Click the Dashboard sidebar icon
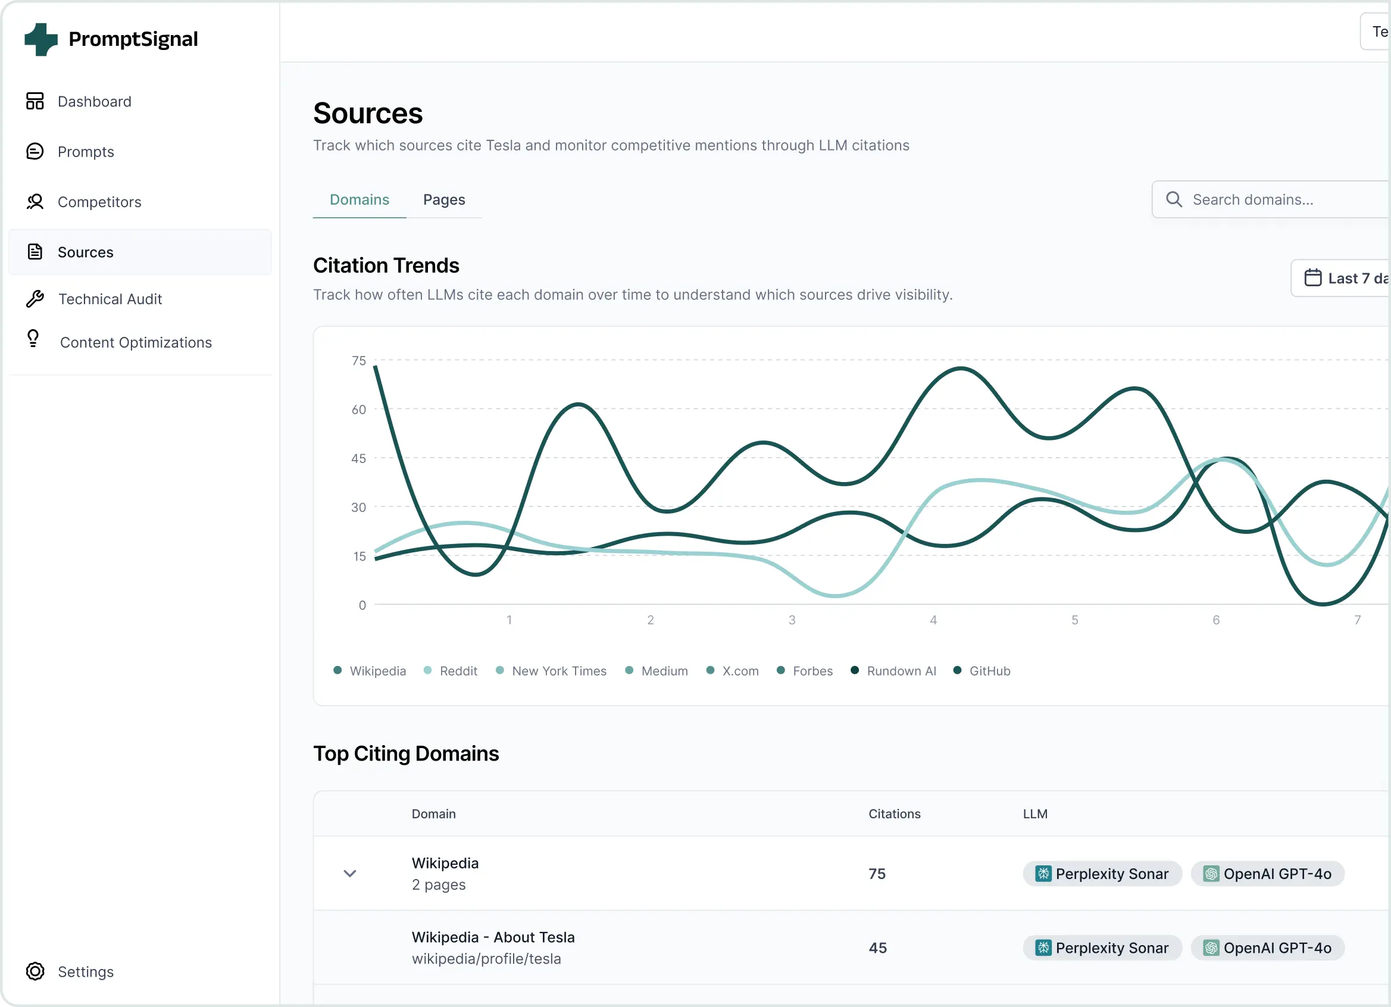Screen dimensions: 1391x1007 pos(35,101)
